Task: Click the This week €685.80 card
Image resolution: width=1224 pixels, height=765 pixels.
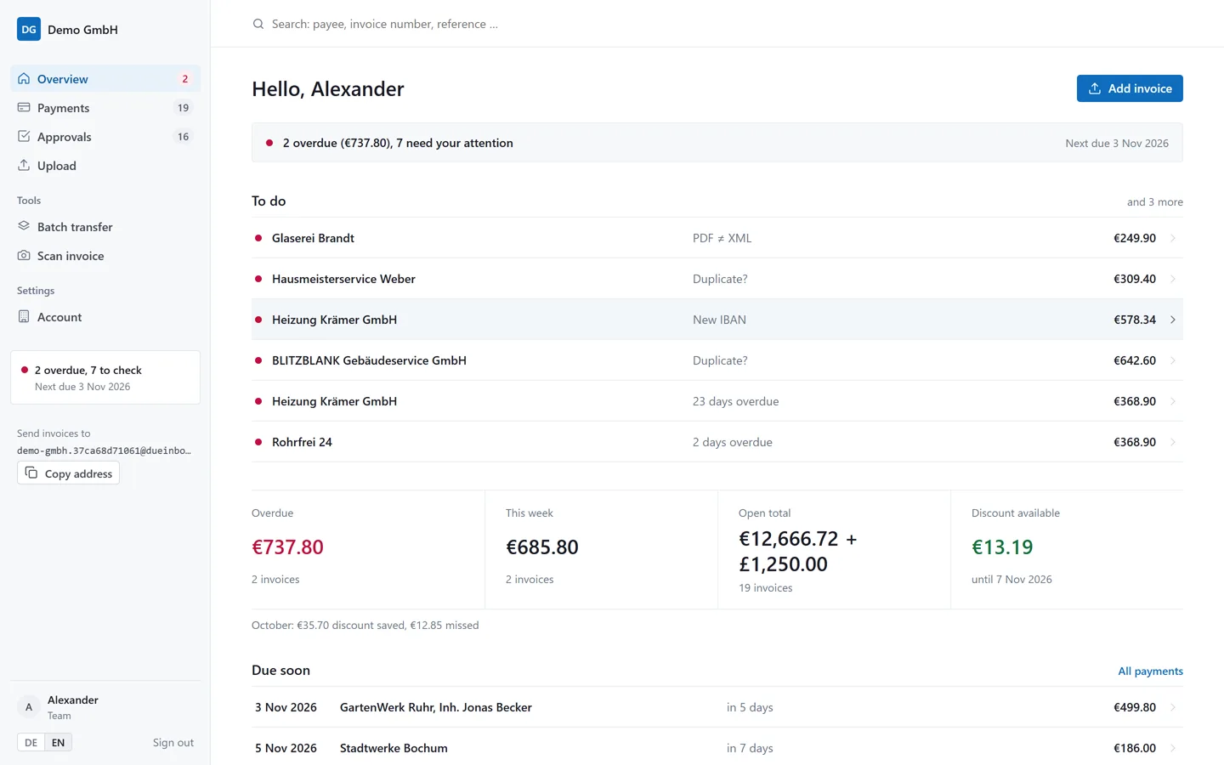Action: click(601, 549)
